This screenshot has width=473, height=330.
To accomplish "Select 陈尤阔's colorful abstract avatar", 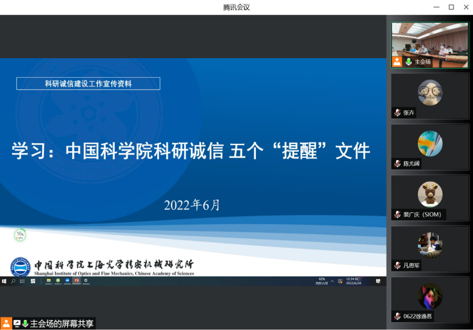I will click(430, 143).
